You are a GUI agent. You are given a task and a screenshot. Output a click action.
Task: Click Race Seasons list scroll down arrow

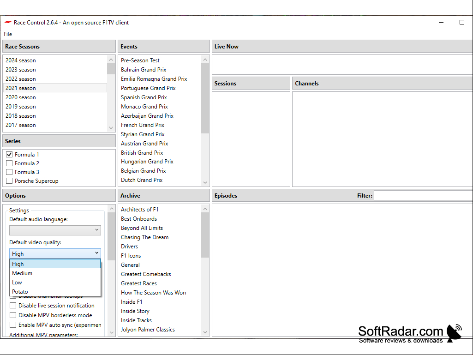111,128
